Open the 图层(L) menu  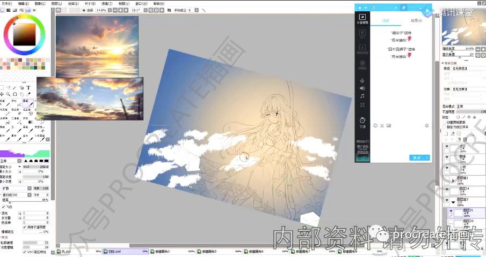point(56,4)
